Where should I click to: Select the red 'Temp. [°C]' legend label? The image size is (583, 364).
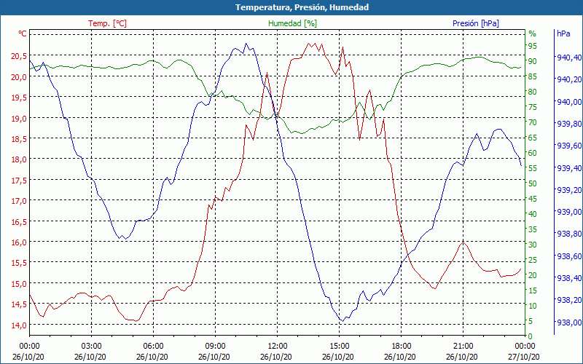click(107, 23)
